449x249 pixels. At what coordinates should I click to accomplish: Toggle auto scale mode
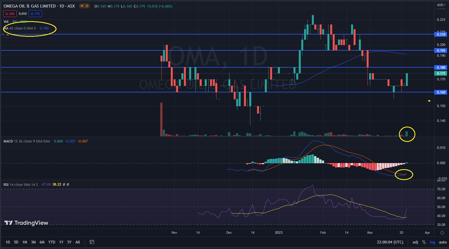(443, 242)
